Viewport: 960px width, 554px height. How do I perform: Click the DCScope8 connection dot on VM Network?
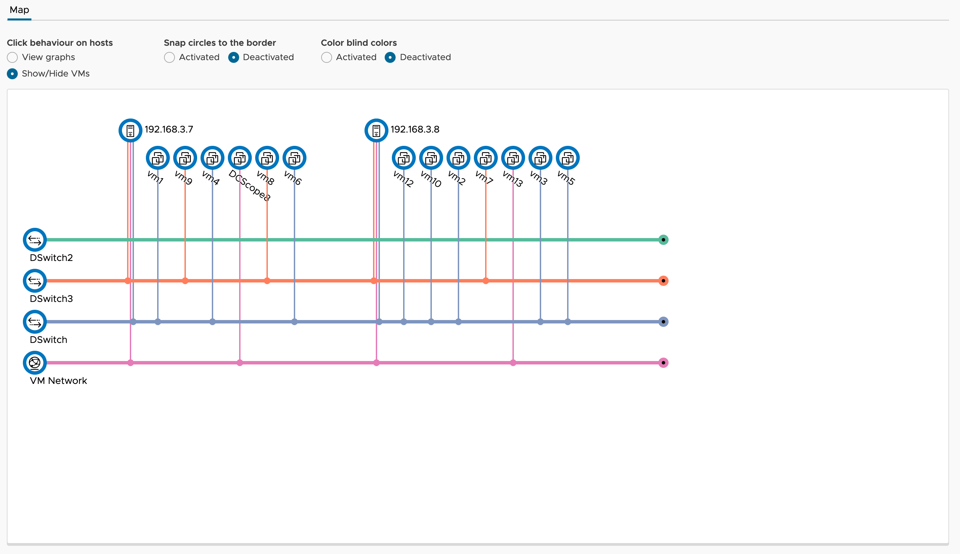240,363
